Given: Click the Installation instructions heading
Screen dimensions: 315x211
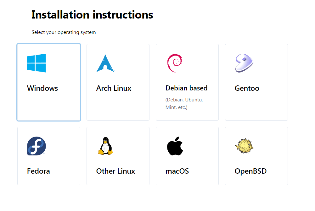Looking at the screenshot, I should click(x=92, y=15).
